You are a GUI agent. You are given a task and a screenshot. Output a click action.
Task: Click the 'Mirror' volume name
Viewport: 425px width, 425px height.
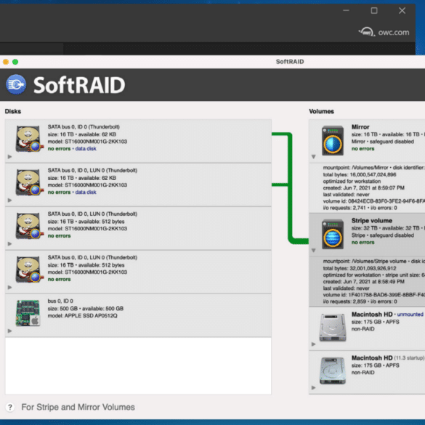coord(360,127)
